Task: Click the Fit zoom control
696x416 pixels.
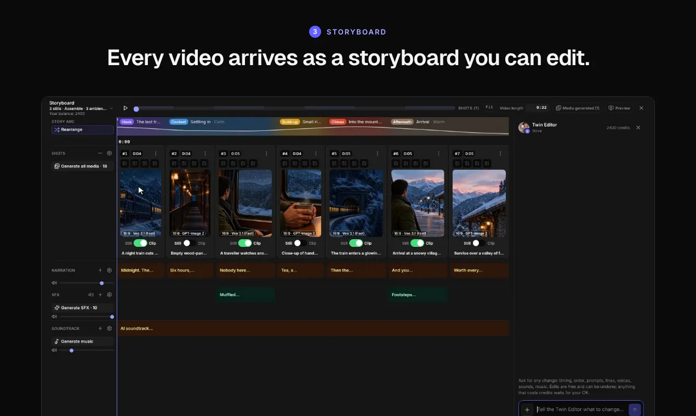Action: pyautogui.click(x=489, y=108)
